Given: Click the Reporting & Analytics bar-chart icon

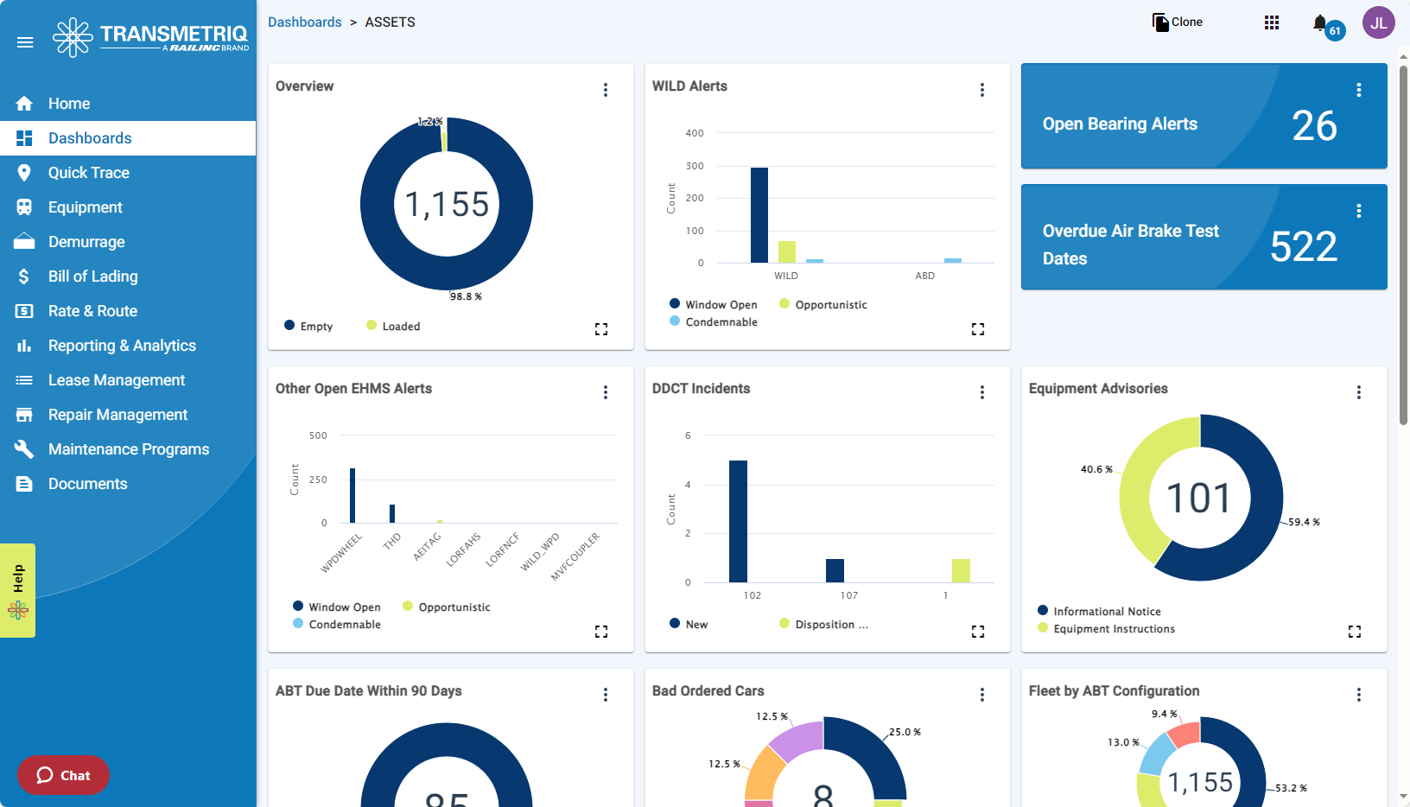Looking at the screenshot, I should tap(24, 346).
